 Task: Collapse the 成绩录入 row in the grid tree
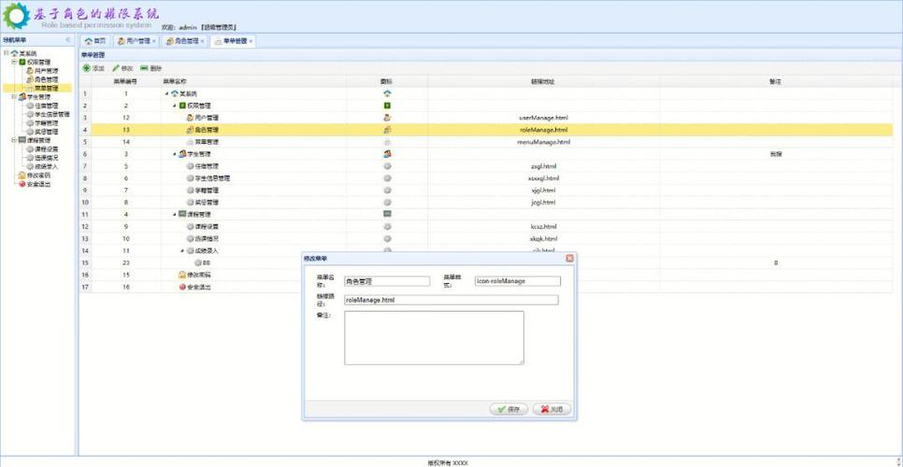click(182, 250)
